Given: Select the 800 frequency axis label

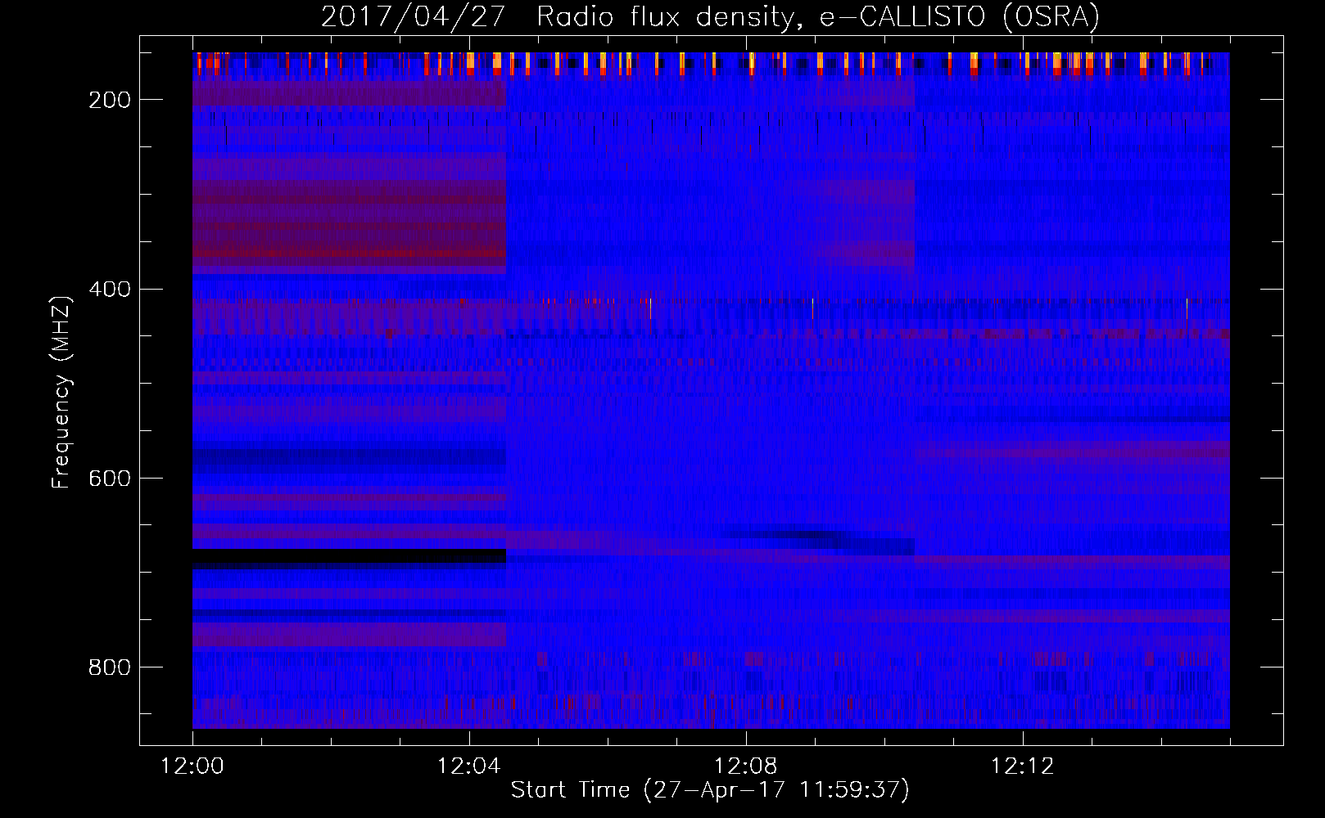Looking at the screenshot, I should 110,668.
